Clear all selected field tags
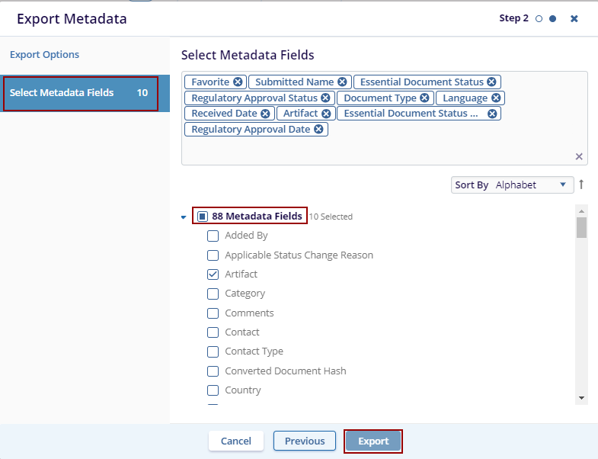598x459 pixels. pos(579,156)
